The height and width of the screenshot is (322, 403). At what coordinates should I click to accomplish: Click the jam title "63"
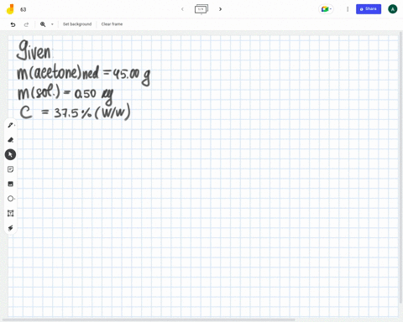pyautogui.click(x=24, y=9)
